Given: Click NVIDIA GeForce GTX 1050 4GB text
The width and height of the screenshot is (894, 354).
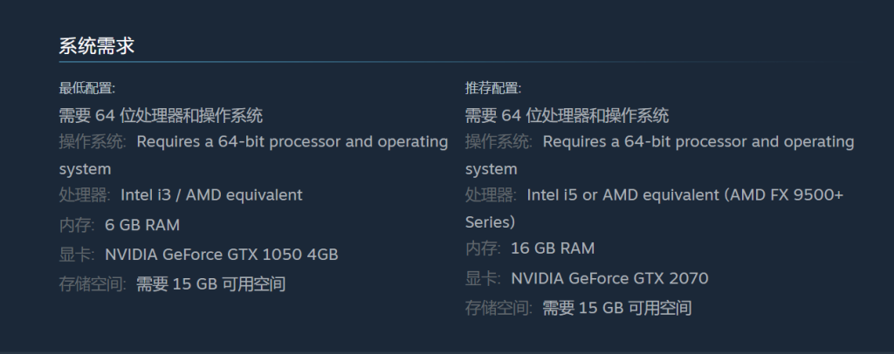Looking at the screenshot, I should click(222, 255).
